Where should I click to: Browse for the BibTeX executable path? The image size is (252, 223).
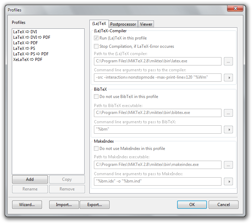click(228, 113)
